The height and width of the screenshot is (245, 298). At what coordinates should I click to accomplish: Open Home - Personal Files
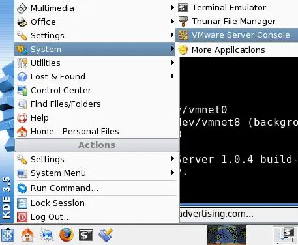click(97, 132)
